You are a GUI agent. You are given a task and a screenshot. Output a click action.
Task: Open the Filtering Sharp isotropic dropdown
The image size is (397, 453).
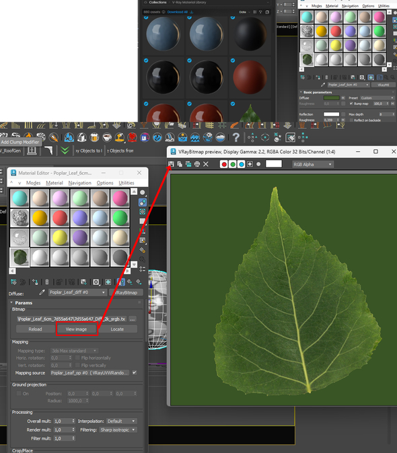(118, 429)
